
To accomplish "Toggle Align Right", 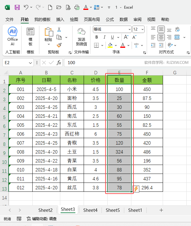I will [169, 37].
